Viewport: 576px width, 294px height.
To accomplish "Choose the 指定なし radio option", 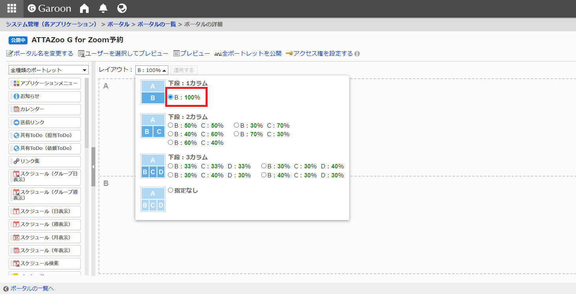I will click(171, 190).
